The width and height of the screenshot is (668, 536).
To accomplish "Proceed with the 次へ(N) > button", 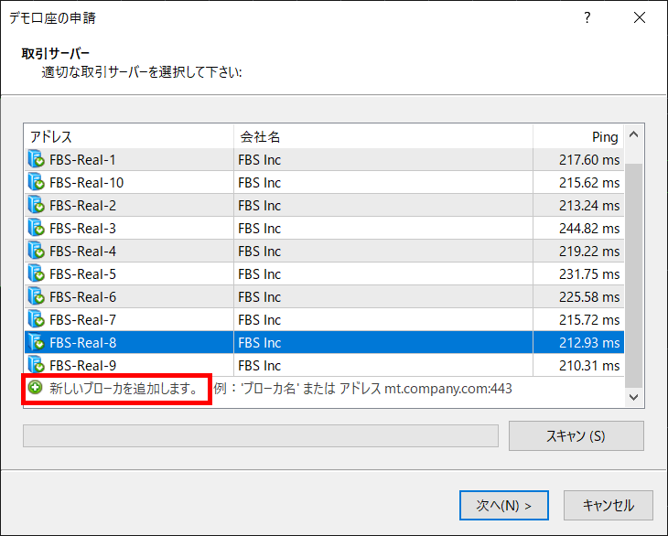I will [504, 505].
